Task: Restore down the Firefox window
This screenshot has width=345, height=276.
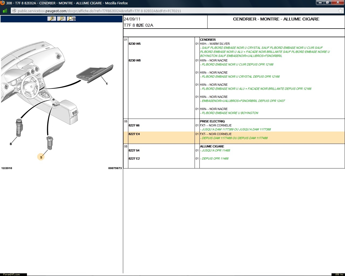Action: (x=327, y=2)
